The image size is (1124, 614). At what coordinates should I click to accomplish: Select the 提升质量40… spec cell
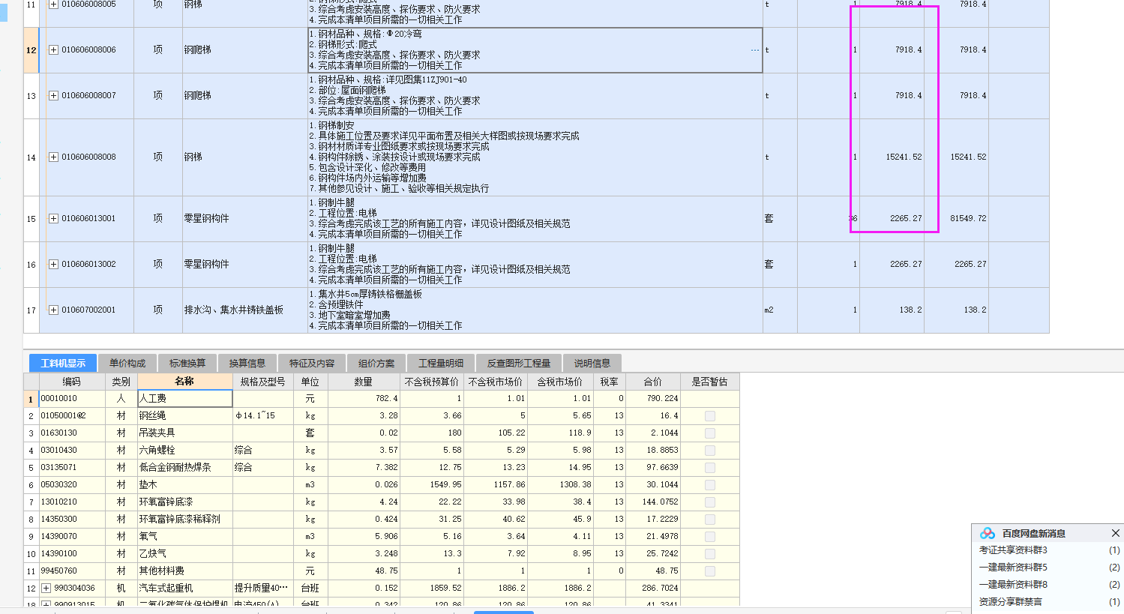(x=262, y=589)
